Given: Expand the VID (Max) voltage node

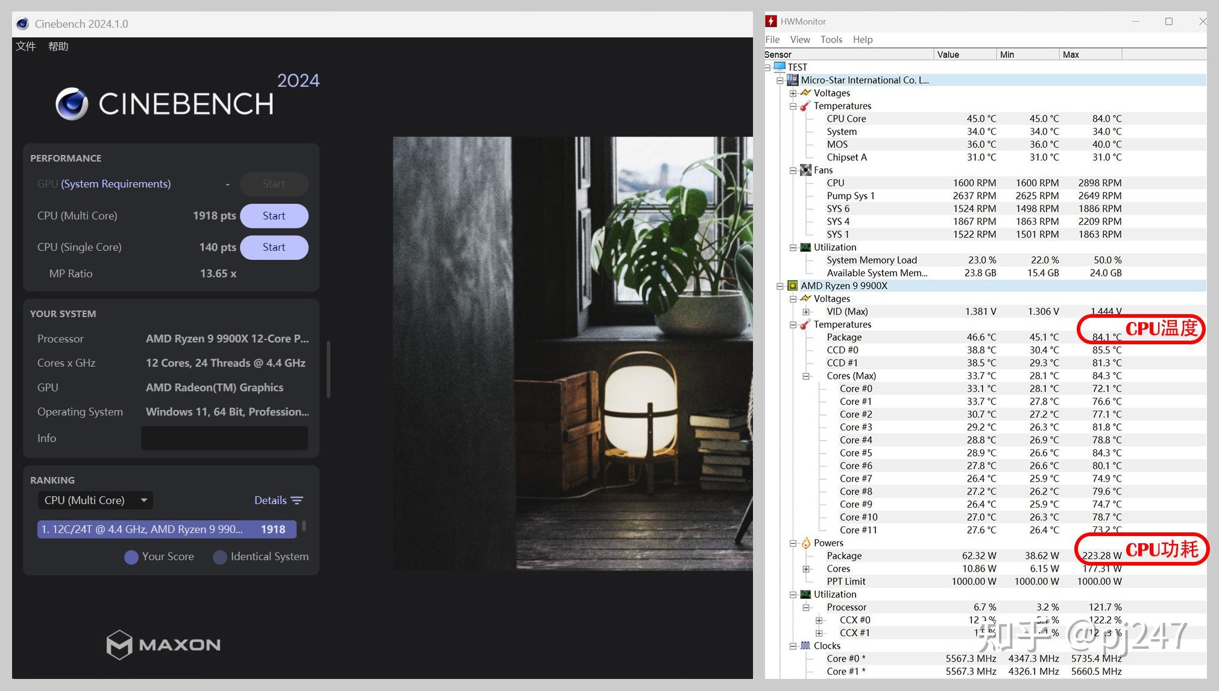Looking at the screenshot, I should click(806, 312).
